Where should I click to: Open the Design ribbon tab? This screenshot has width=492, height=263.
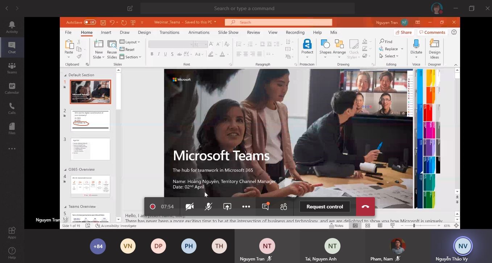point(144,32)
